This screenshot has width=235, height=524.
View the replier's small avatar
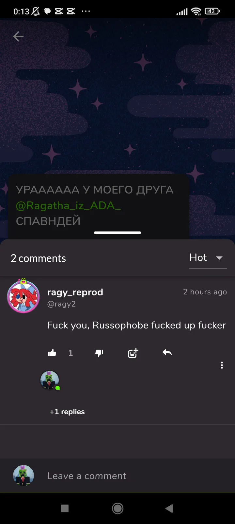[x=50, y=381]
